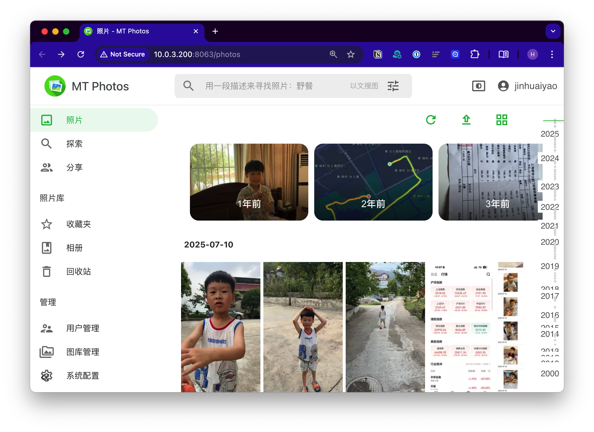Open 用户管理 user management
Image resolution: width=594 pixels, height=432 pixels.
tap(83, 328)
